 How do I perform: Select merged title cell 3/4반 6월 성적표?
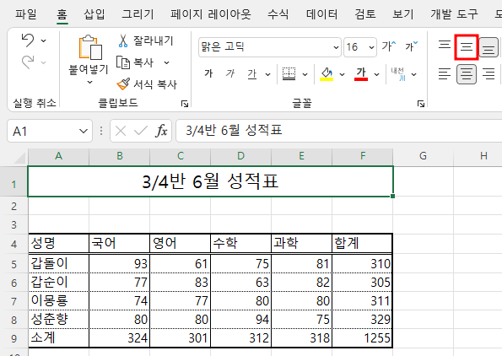210,181
